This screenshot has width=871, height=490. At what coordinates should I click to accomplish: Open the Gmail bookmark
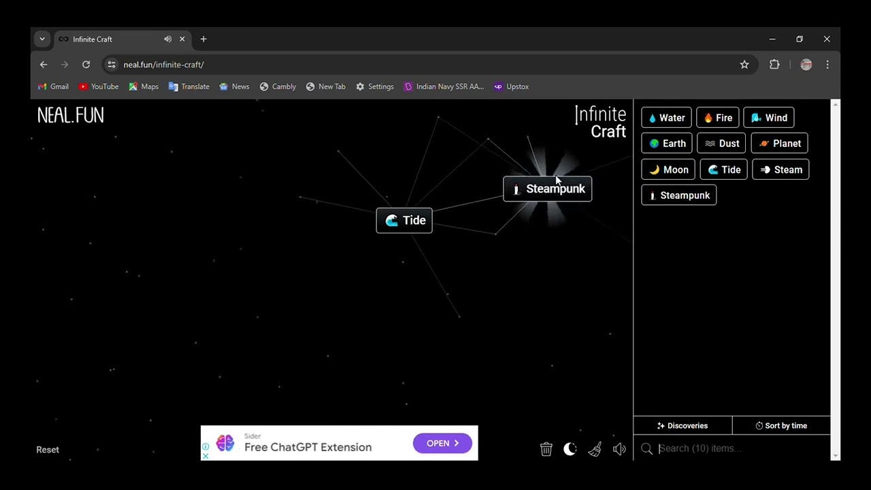pos(53,86)
